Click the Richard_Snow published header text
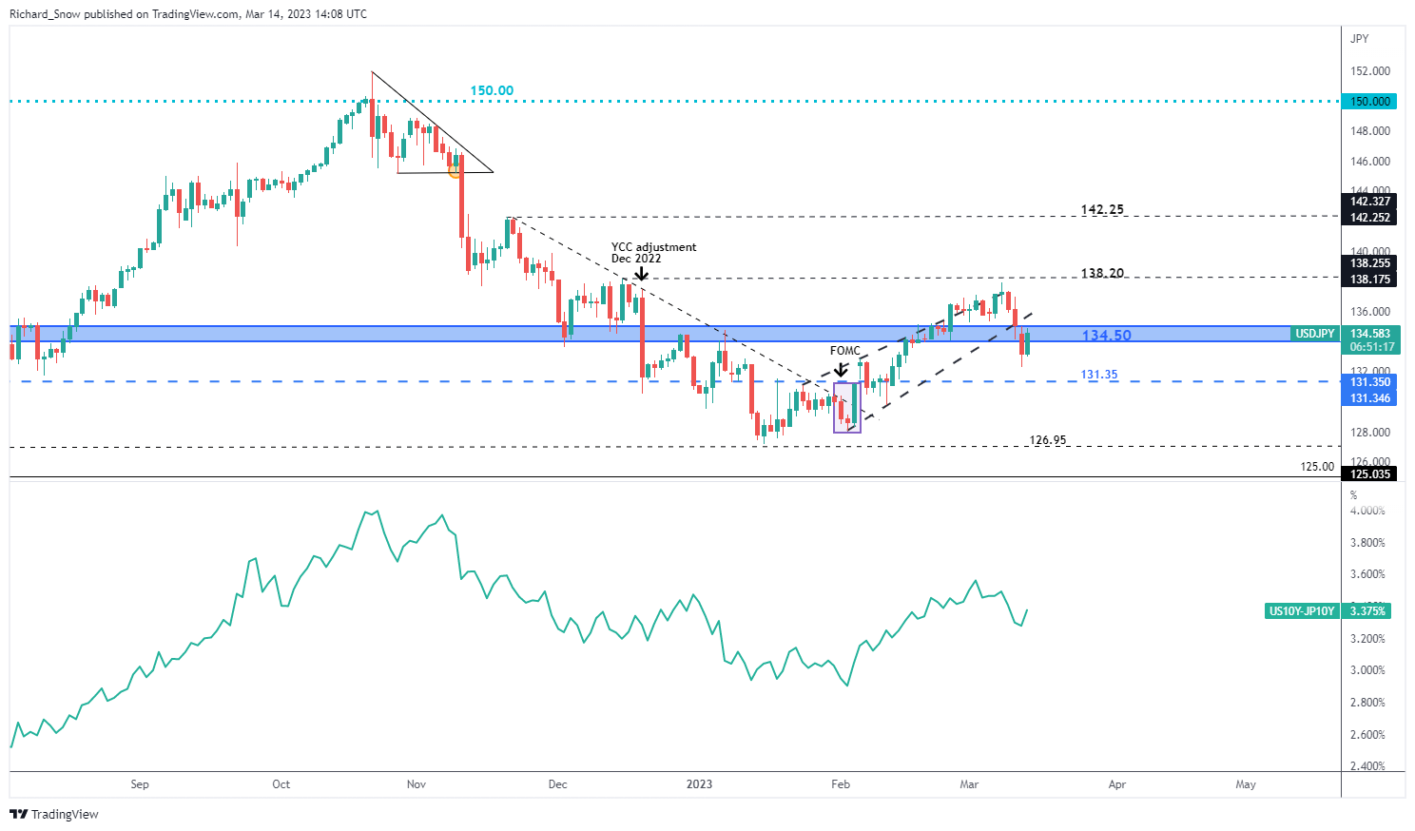This screenshot has height=831, width=1415. click(187, 14)
